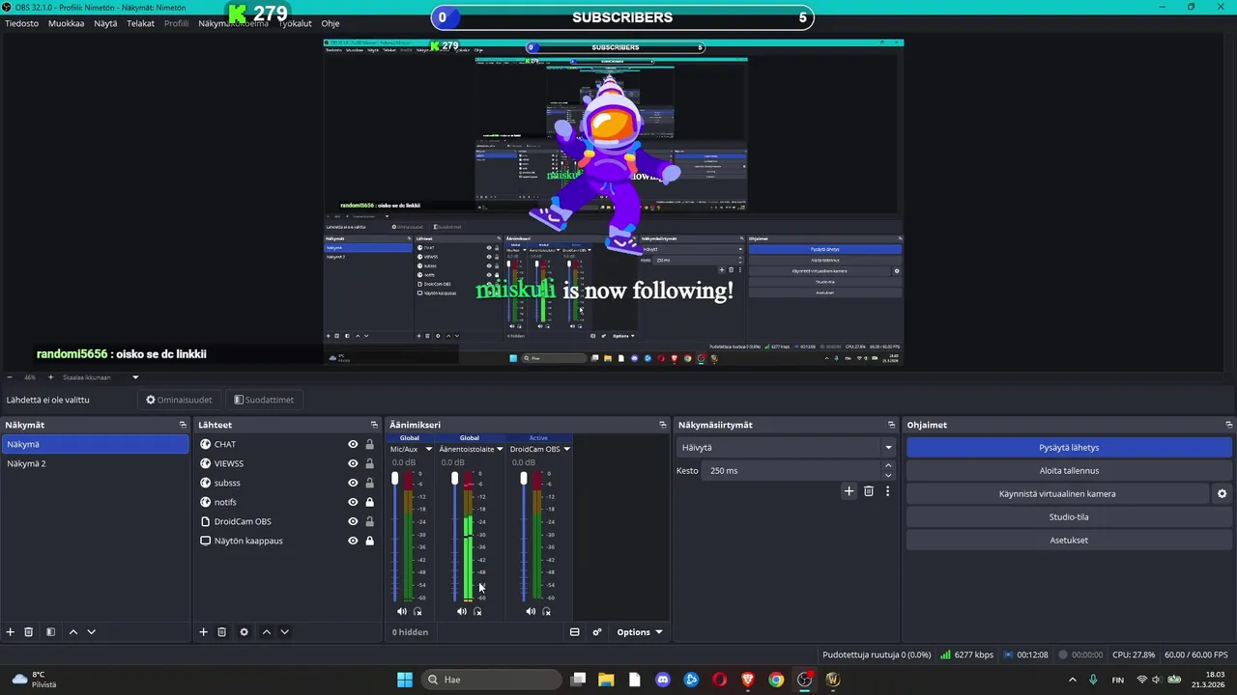Open the Tiedosto menu
Screen dimensions: 1237x695
click(x=22, y=23)
